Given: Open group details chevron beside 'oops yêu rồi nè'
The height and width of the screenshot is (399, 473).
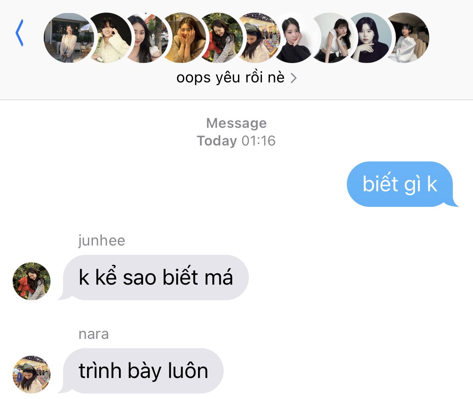Looking at the screenshot, I should 293,78.
